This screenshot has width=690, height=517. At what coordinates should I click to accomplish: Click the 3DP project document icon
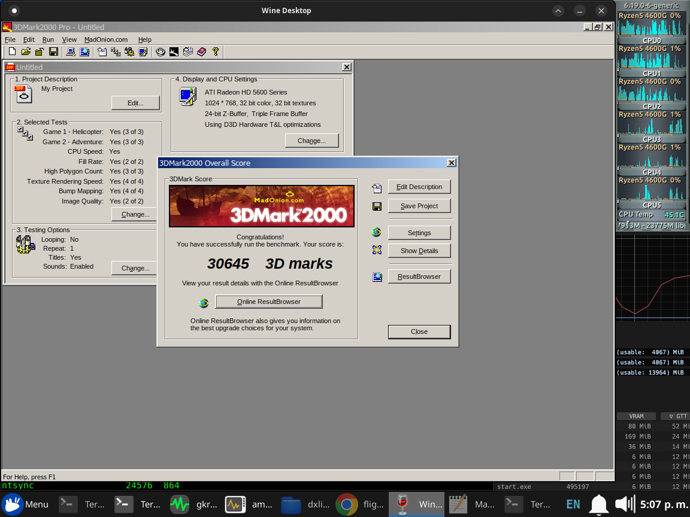pyautogui.click(x=24, y=93)
